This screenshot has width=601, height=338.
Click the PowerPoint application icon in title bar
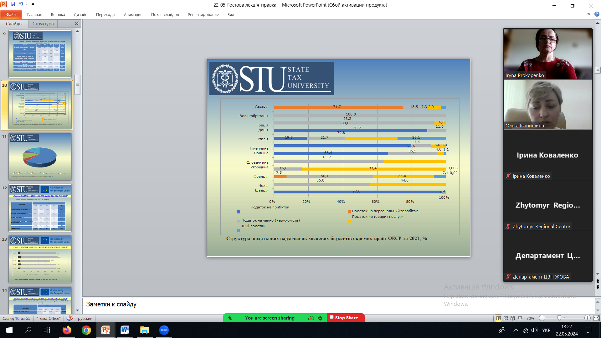[3, 4]
